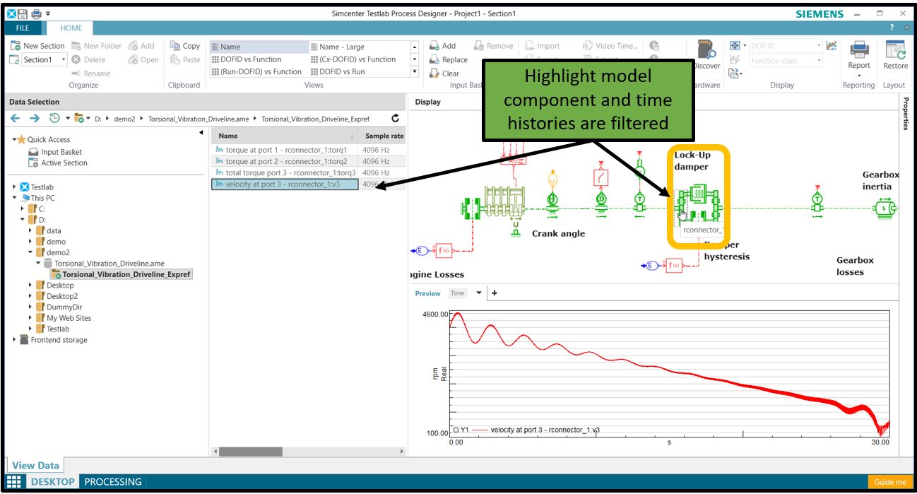Screen dimensions: 917x494
Task: Select the Name - Large view
Action: [x=358, y=47]
